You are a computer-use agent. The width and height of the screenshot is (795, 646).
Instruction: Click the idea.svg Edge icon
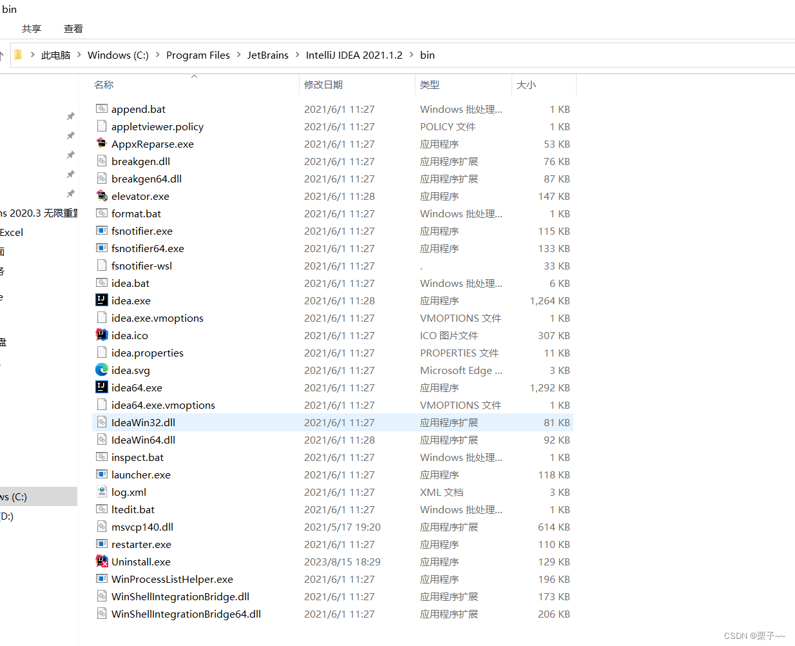tap(102, 370)
